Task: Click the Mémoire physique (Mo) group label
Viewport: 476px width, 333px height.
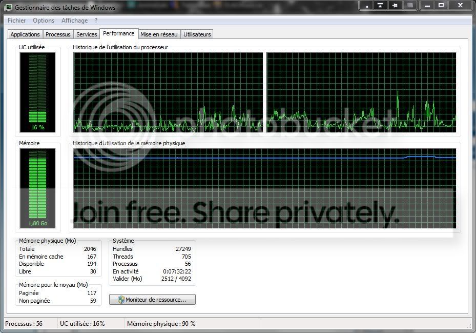Action: coord(47,241)
